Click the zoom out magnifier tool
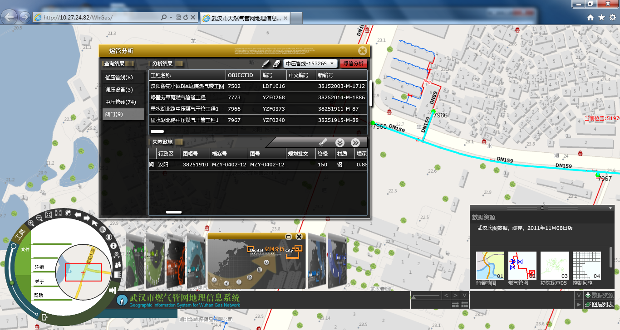The image size is (620, 330). (x=39, y=218)
